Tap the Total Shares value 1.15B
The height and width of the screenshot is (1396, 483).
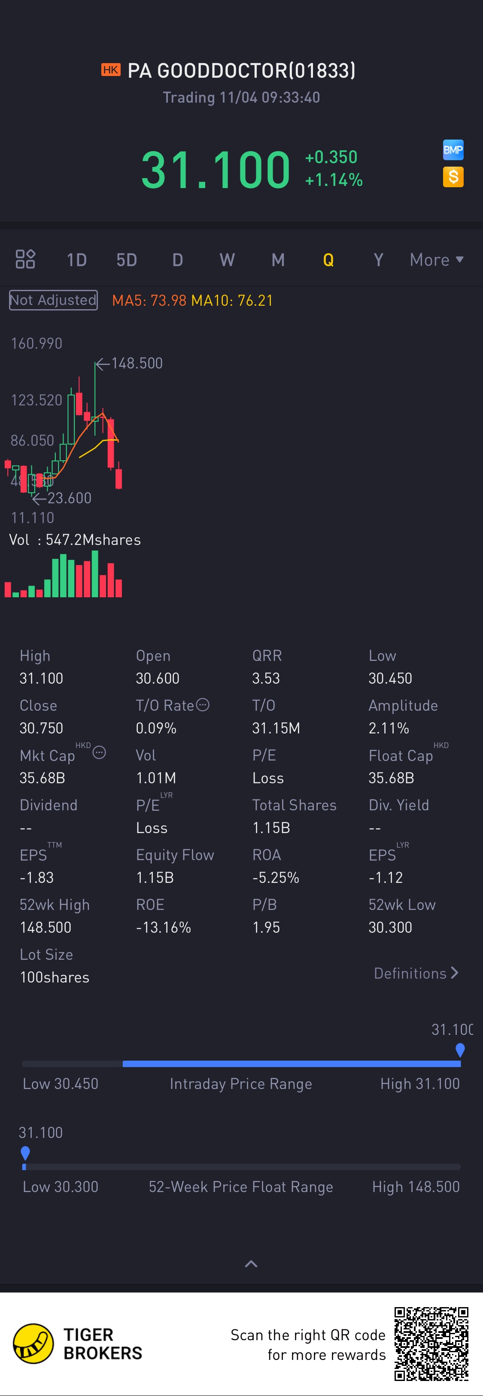[271, 828]
